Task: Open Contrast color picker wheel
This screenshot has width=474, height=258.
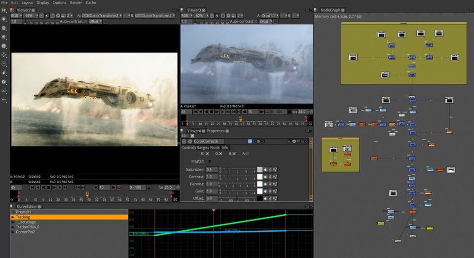Action: [x=265, y=177]
